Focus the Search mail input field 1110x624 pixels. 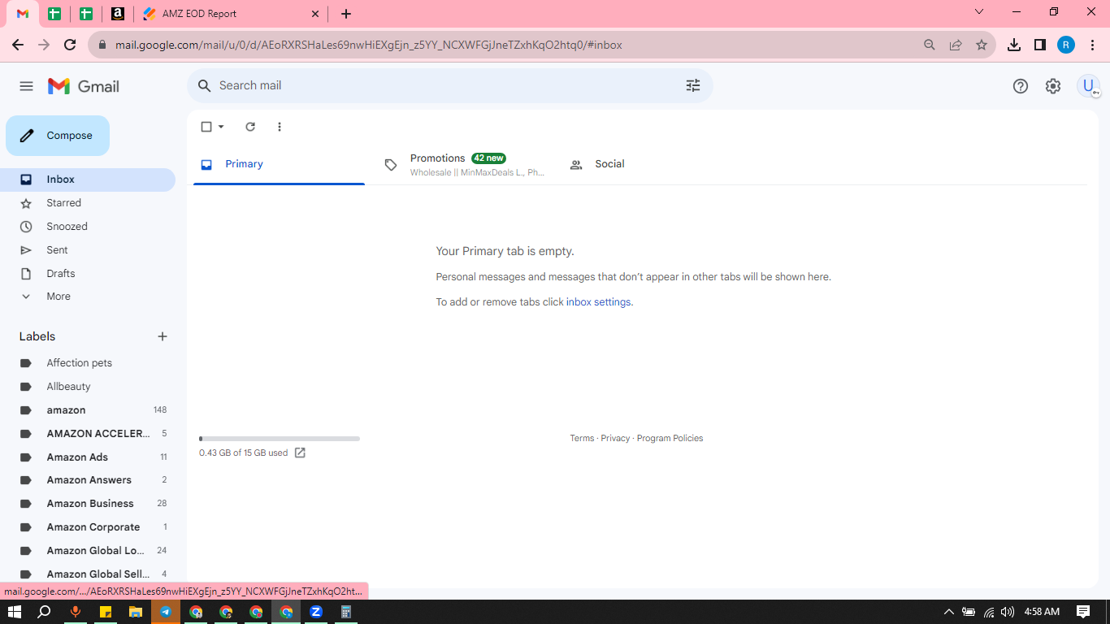coord(447,85)
